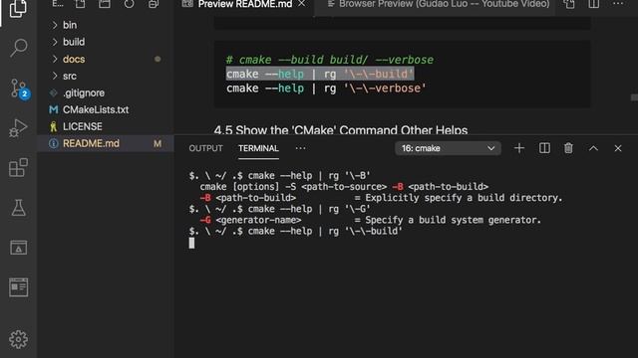This screenshot has width=638, height=358.
Task: Expand the bin folder
Action: point(70,25)
